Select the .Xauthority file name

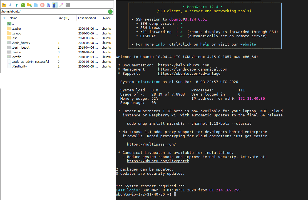(19, 66)
